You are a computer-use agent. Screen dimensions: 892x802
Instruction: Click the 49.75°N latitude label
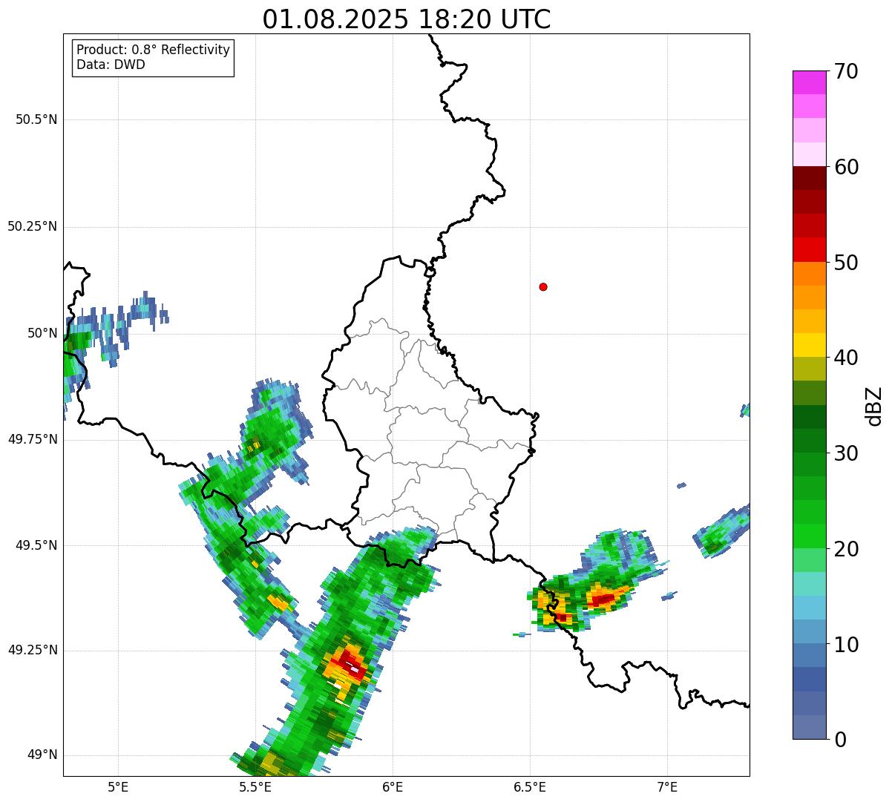click(33, 439)
